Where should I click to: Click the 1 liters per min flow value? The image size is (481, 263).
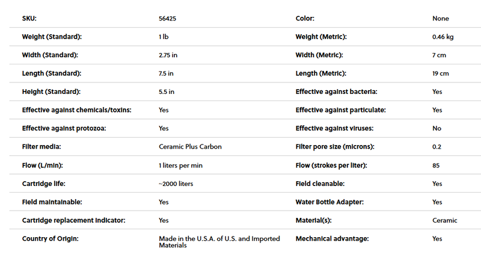(181, 166)
